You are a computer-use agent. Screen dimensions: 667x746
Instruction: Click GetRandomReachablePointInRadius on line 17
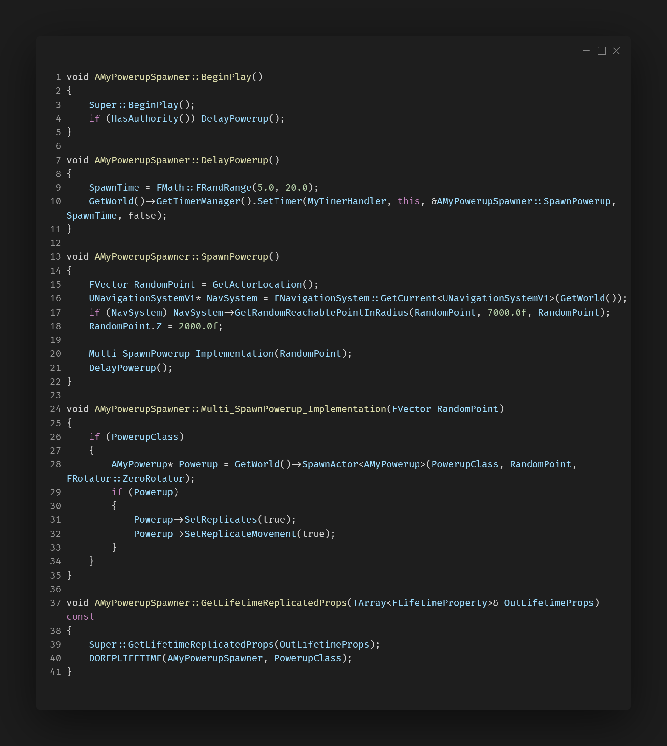[321, 313]
